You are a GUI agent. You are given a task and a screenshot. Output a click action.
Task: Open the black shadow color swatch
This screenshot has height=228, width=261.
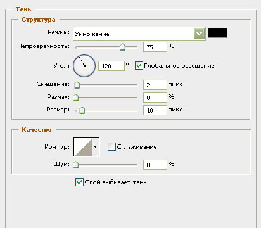click(x=217, y=33)
